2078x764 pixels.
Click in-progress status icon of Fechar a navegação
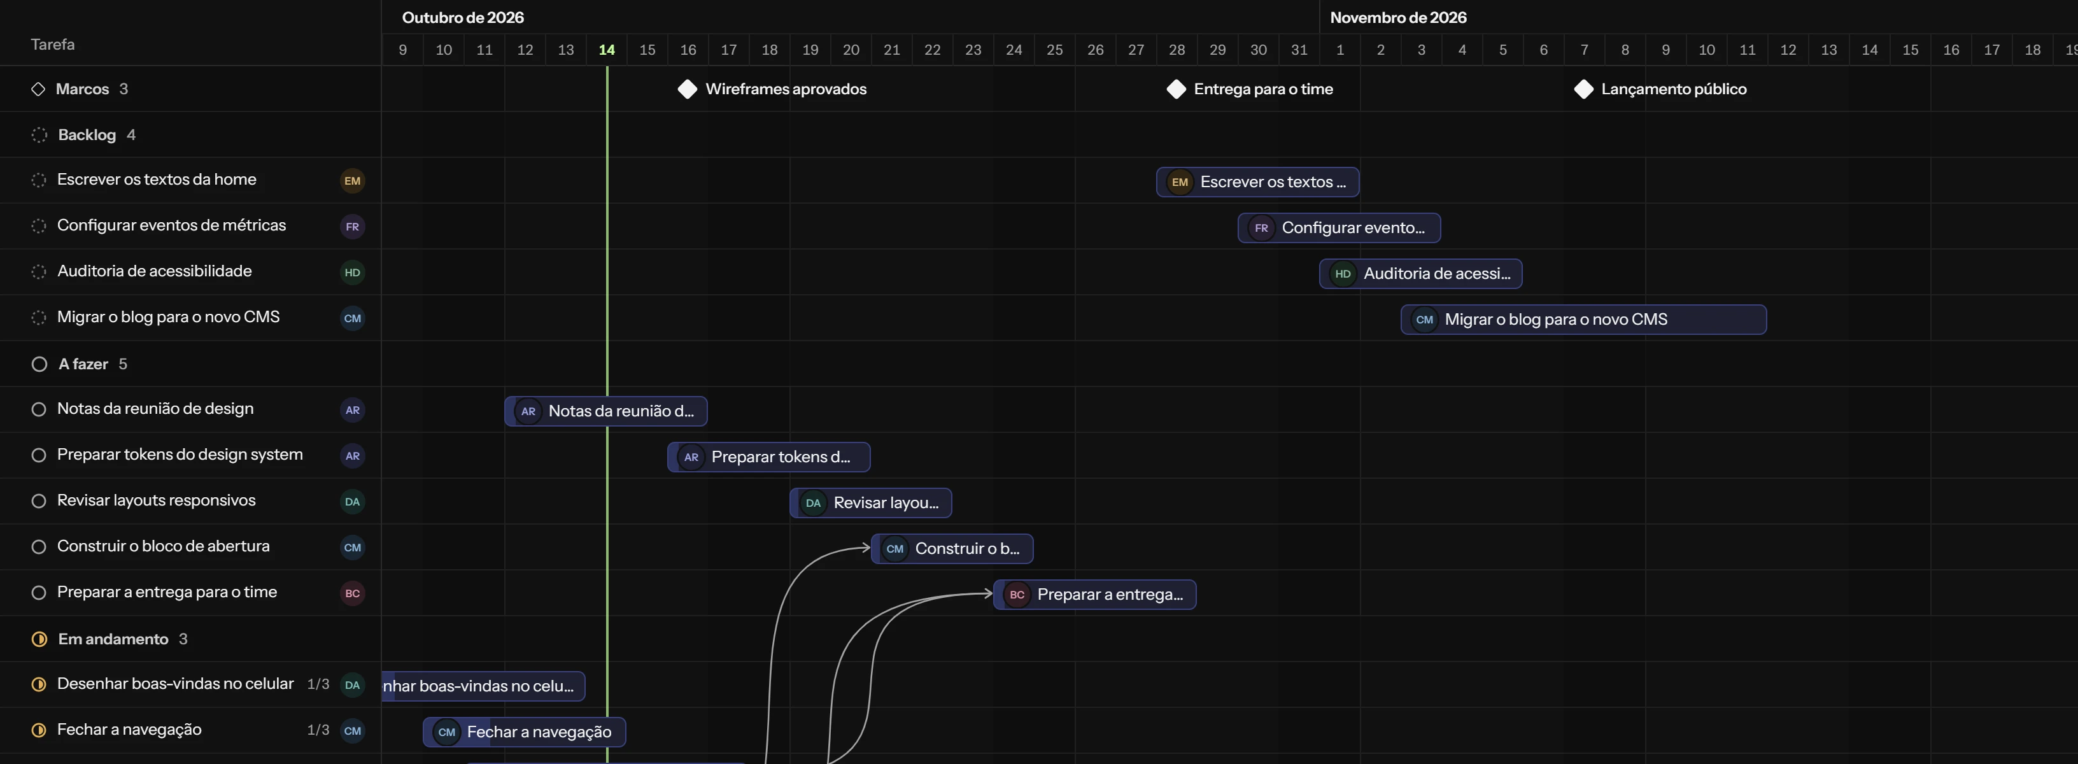(x=39, y=730)
